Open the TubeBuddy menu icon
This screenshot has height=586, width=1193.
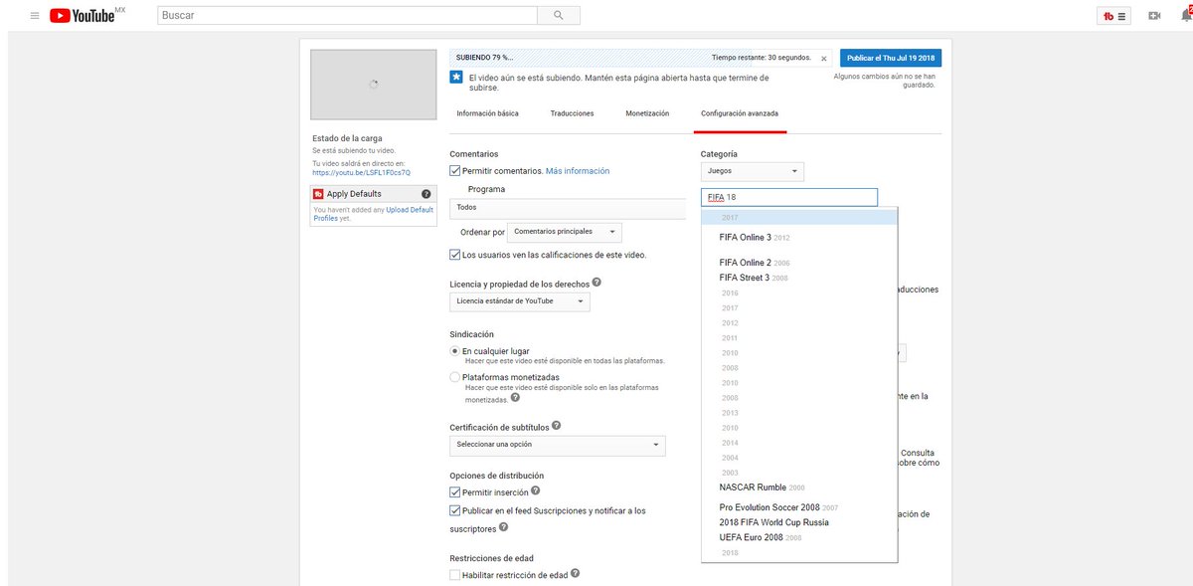[1113, 16]
